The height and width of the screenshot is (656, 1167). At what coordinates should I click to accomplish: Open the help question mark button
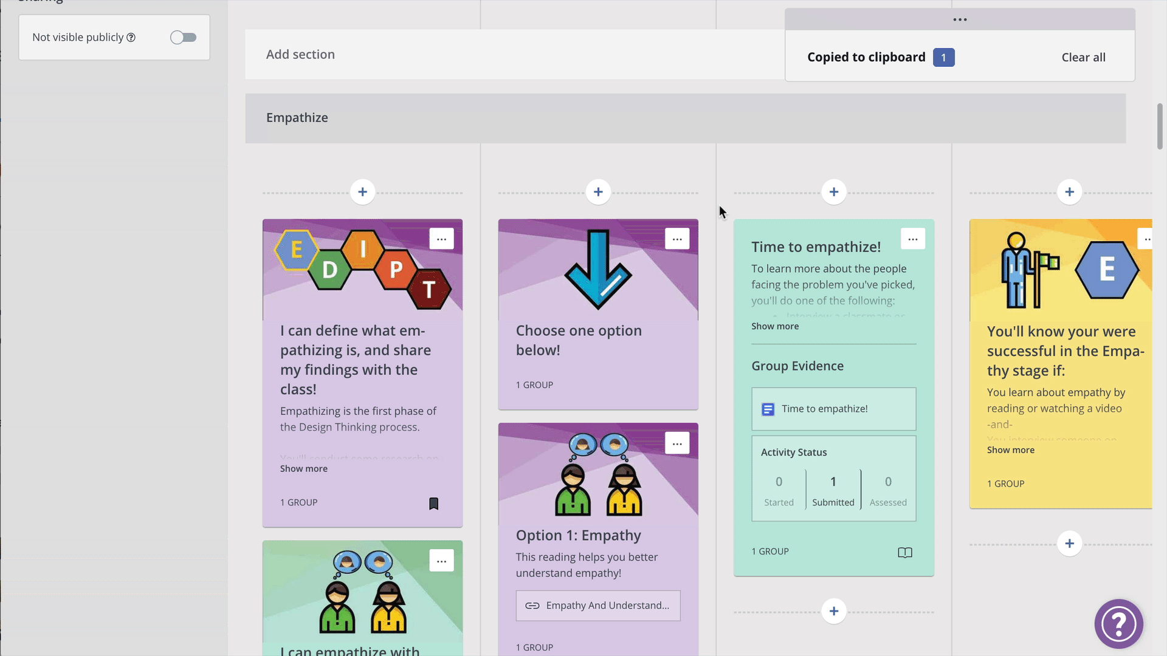tap(1118, 624)
